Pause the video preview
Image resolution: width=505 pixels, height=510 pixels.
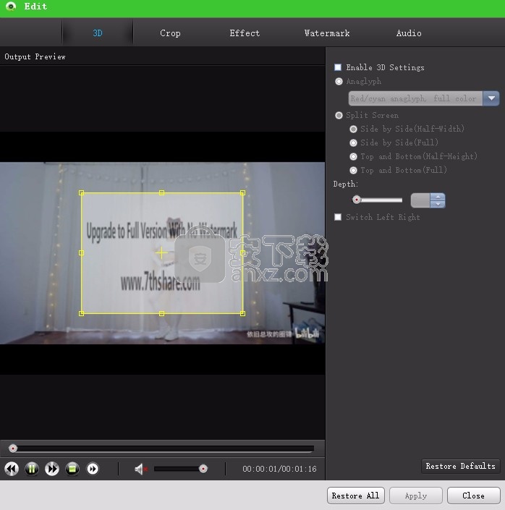[32, 469]
